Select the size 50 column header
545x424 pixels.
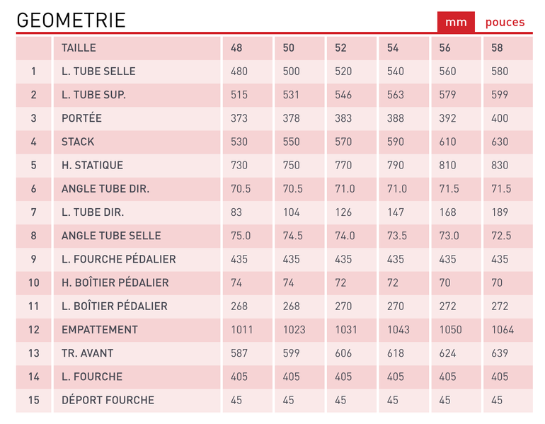point(289,47)
